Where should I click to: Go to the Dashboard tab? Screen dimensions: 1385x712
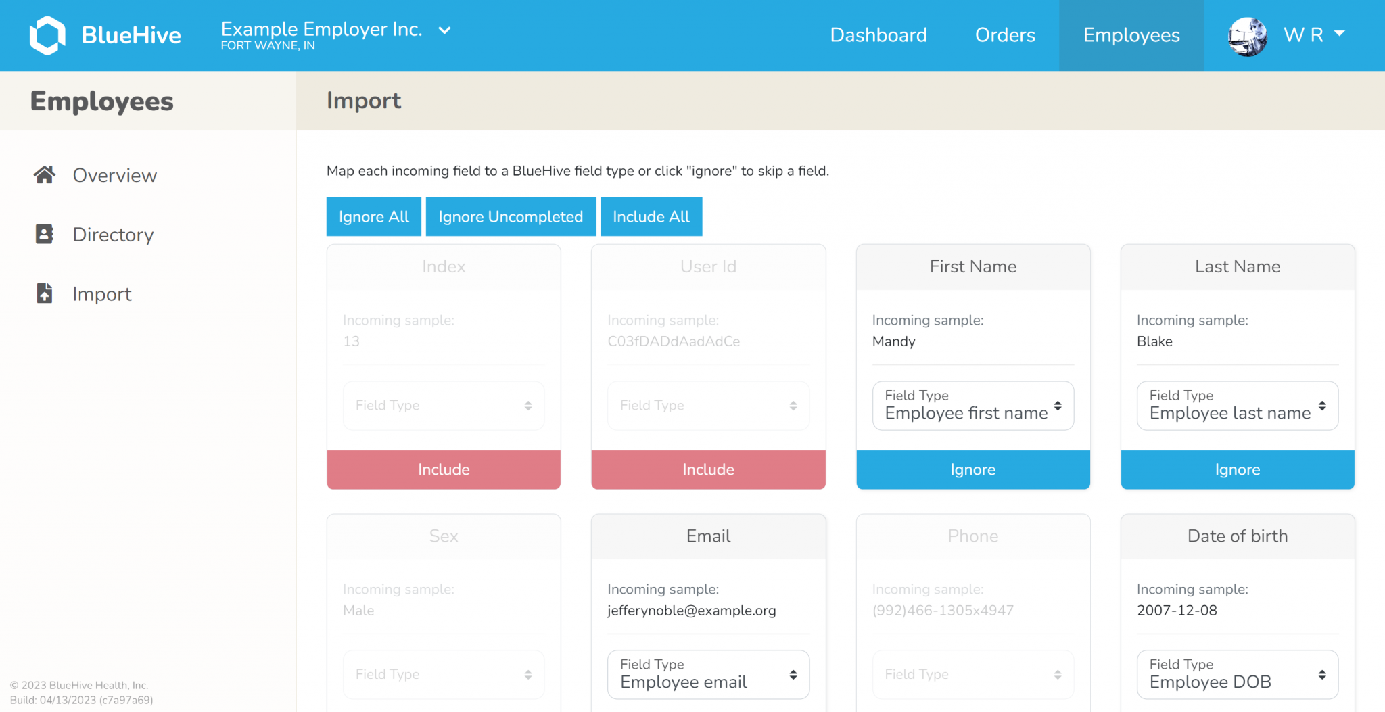(878, 35)
